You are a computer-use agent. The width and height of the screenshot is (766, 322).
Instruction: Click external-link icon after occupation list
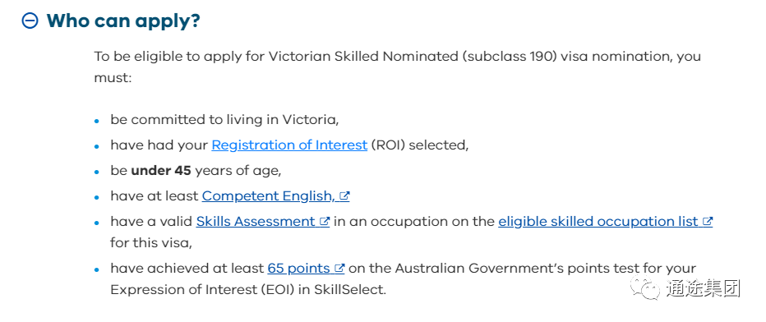708,221
